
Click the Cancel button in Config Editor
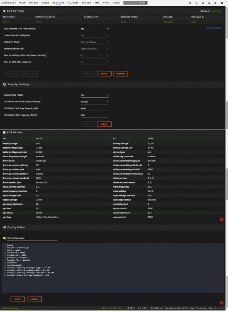tap(35, 299)
